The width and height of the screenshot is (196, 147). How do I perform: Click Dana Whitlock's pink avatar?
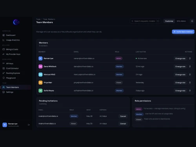tap(40, 67)
